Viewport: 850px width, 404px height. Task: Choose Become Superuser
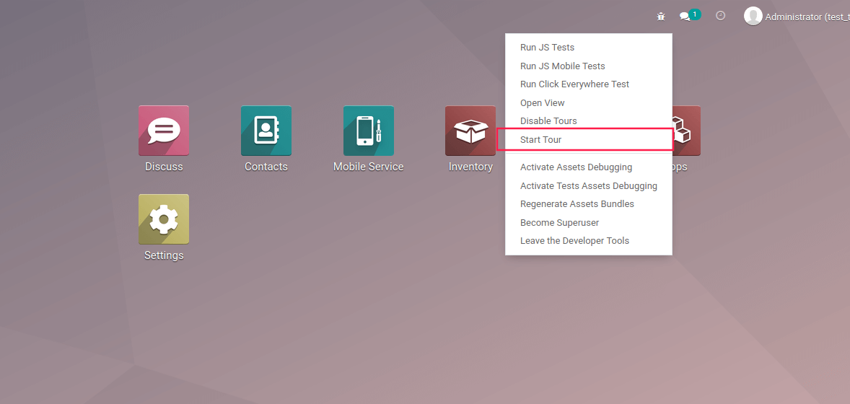point(589,222)
